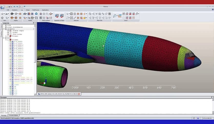Viewport: 214px width, 124px height.
Task: Select the magnifier zoom tool
Action: coord(6,18)
